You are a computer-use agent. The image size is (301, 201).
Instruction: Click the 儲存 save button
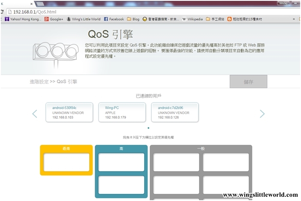pyautogui.click(x=248, y=81)
